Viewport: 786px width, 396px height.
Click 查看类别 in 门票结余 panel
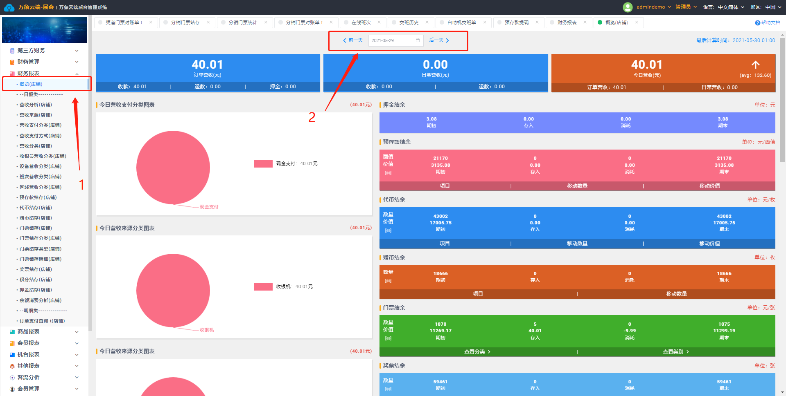[x=676, y=352]
